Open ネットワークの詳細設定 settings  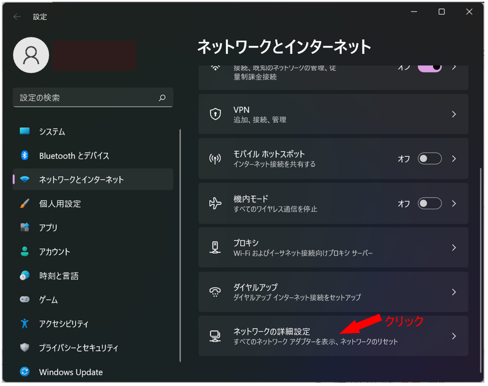click(x=315, y=336)
